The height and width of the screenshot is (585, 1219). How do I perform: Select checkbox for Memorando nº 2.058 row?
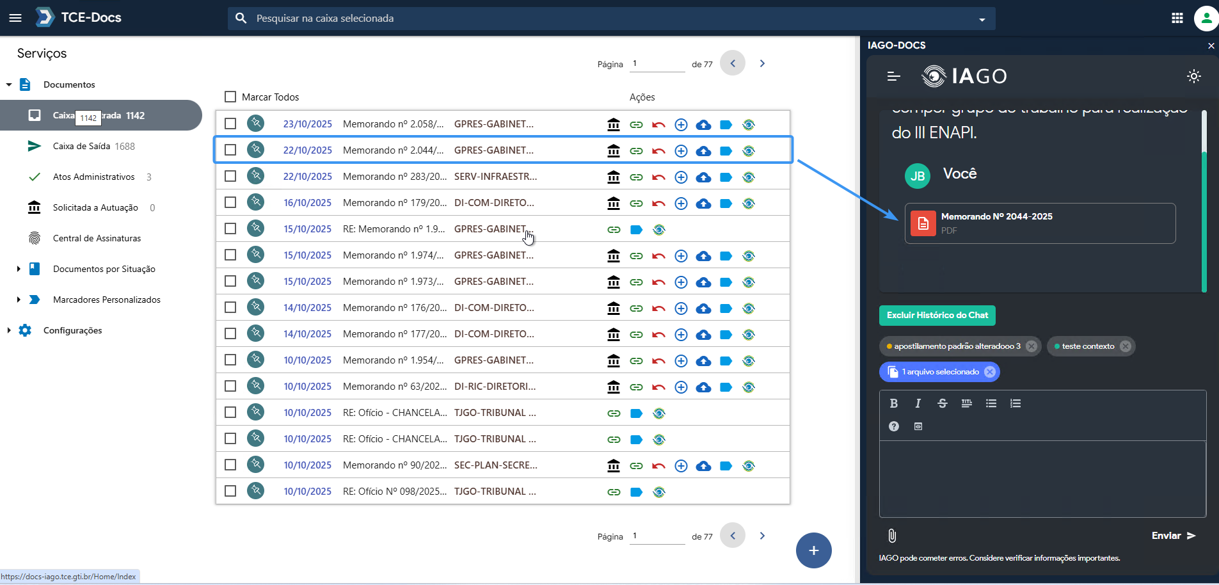point(230,124)
